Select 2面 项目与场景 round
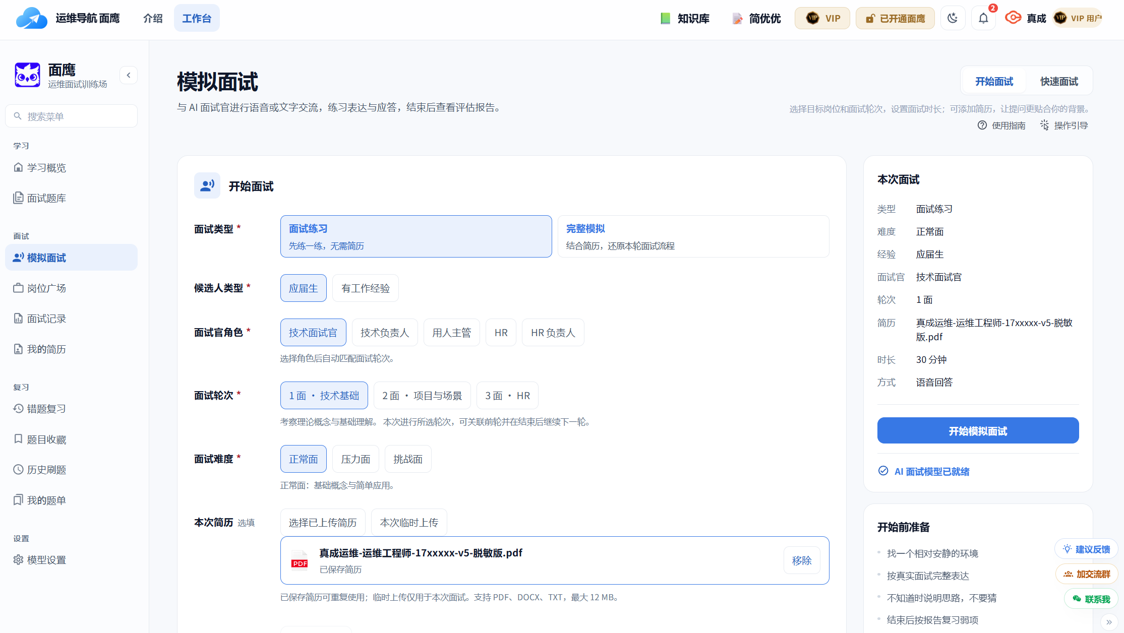Viewport: 1124px width, 633px height. (422, 396)
